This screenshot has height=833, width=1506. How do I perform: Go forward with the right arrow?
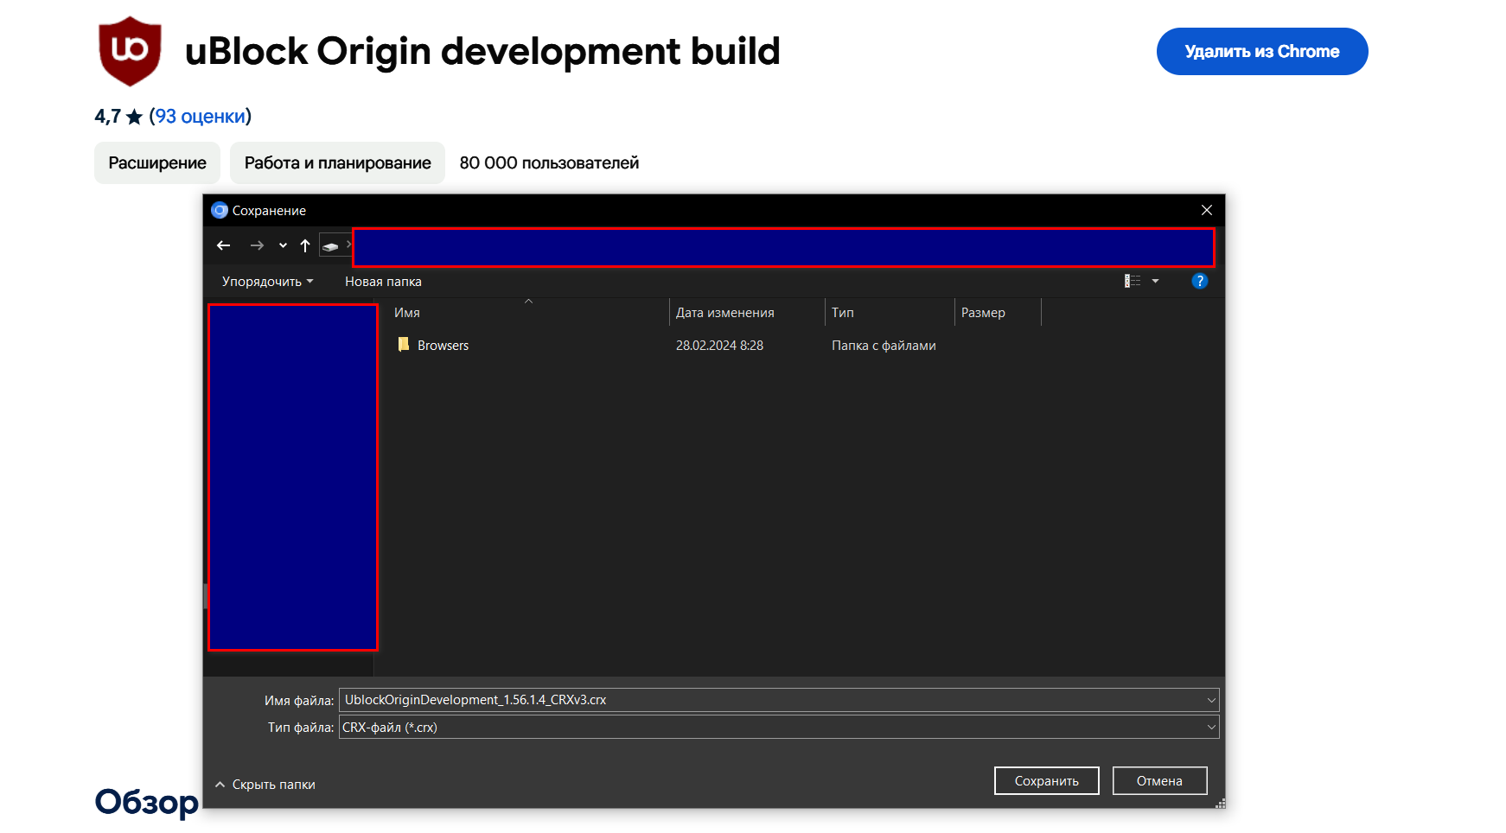(257, 245)
